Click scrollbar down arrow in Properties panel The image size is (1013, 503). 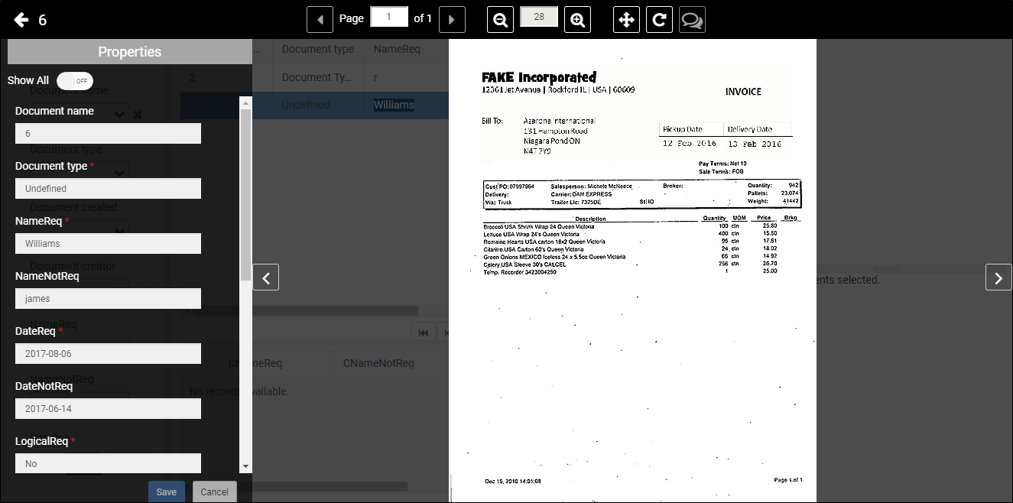[245, 466]
